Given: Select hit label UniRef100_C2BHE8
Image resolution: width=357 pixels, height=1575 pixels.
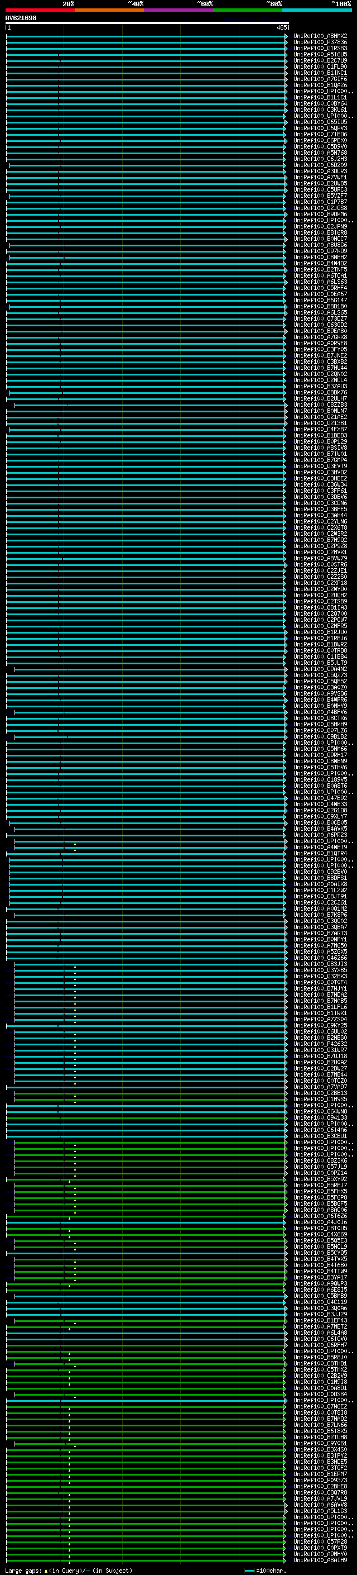Looking at the screenshot, I should [x=320, y=1486].
